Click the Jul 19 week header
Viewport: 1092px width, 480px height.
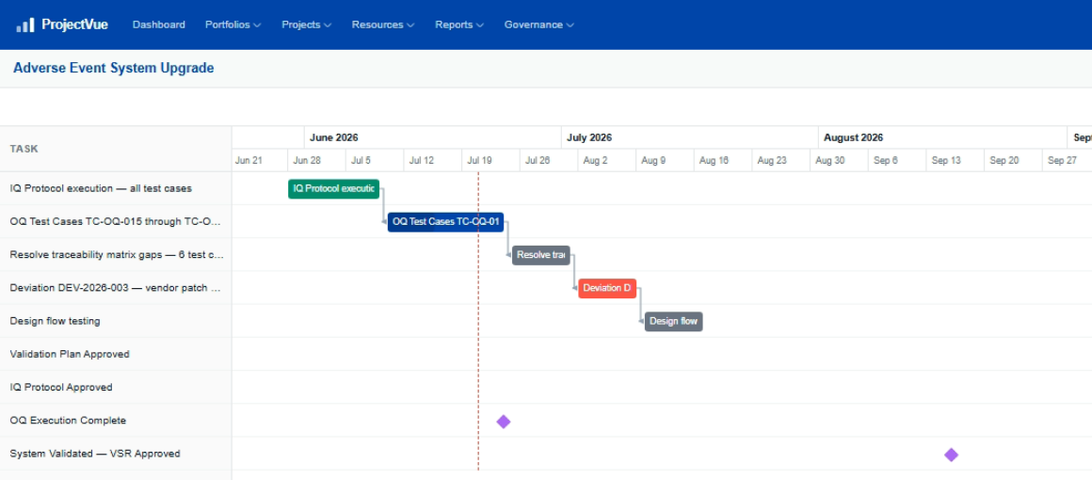pyautogui.click(x=491, y=160)
